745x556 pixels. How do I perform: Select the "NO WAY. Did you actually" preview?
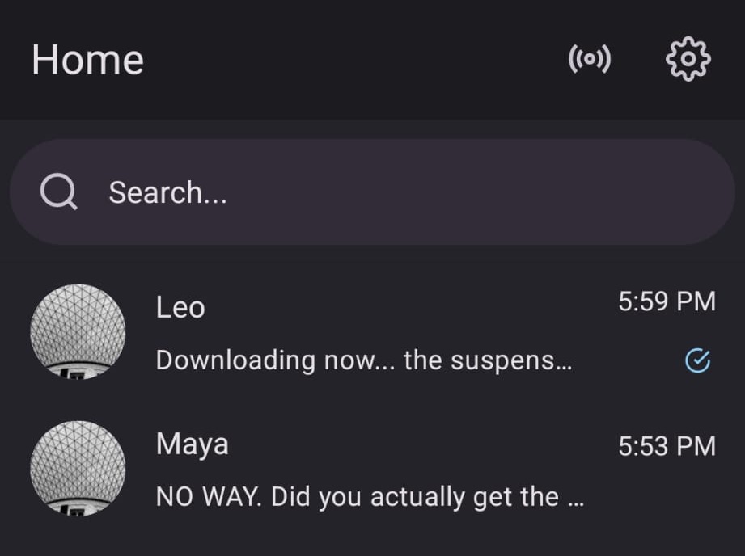click(x=369, y=497)
